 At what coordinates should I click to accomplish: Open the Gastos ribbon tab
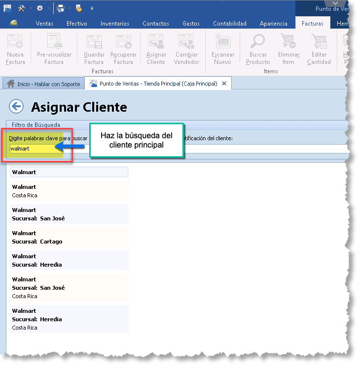pyautogui.click(x=191, y=24)
